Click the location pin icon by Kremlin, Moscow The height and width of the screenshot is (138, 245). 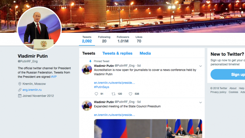click(x=20, y=84)
